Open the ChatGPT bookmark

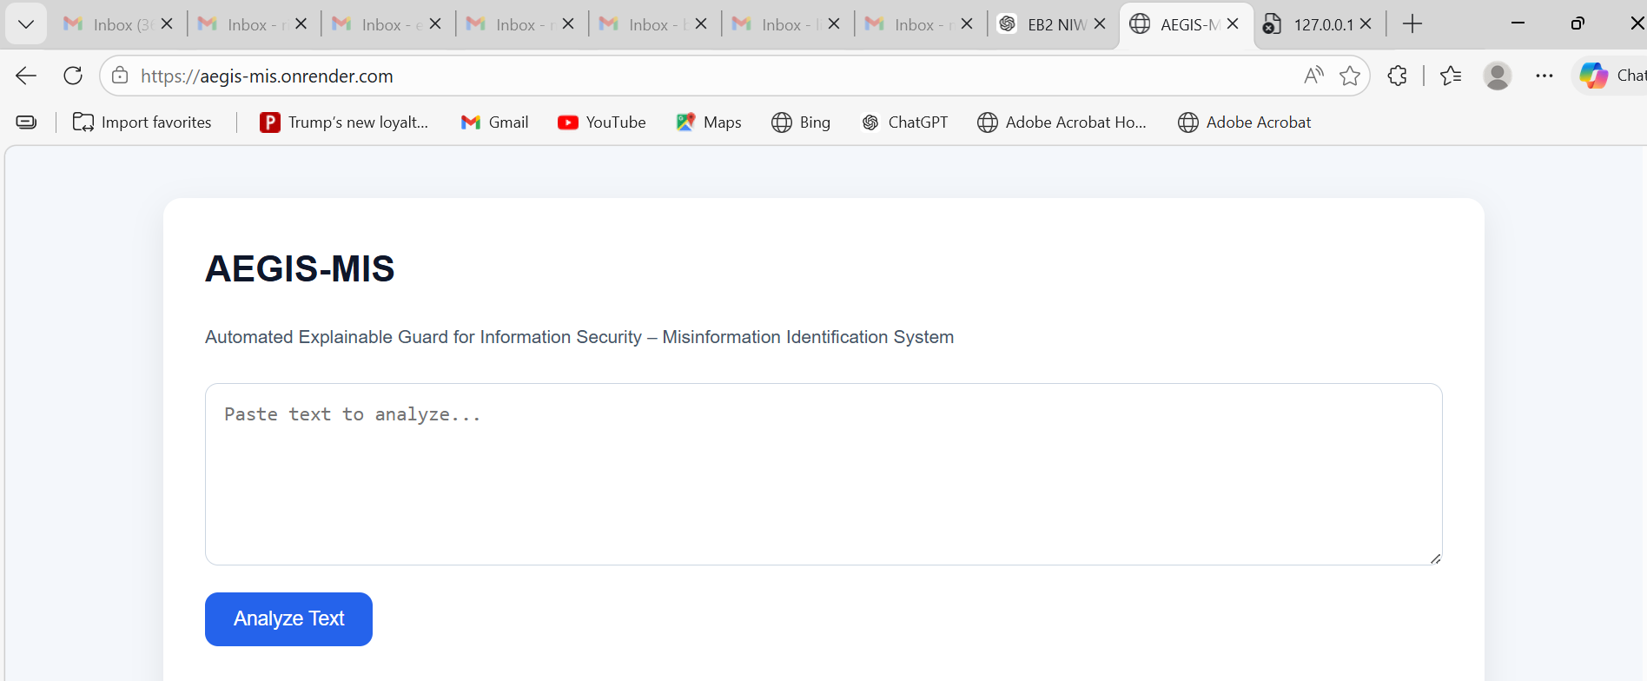pos(904,122)
